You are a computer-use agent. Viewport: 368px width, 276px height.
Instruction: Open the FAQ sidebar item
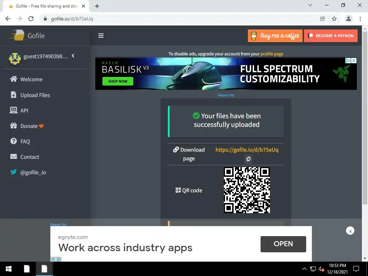pyautogui.click(x=20, y=141)
